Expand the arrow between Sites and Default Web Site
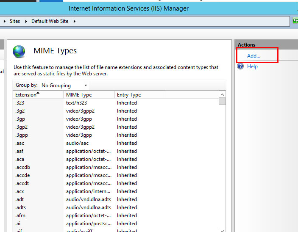 [x=26, y=21]
